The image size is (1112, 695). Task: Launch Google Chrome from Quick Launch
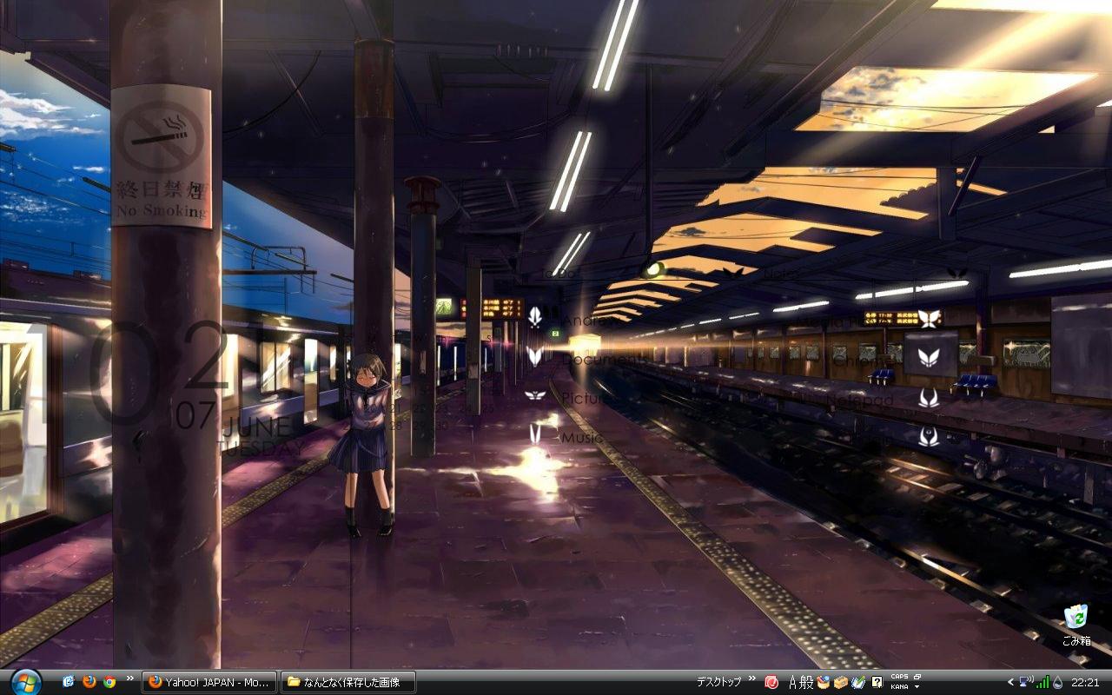(x=109, y=681)
